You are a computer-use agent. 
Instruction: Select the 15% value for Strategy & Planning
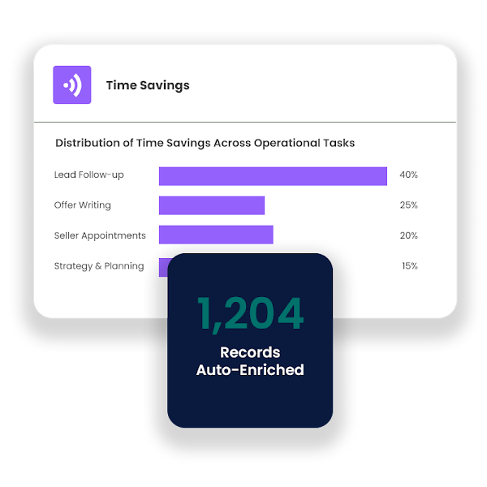pyautogui.click(x=409, y=266)
